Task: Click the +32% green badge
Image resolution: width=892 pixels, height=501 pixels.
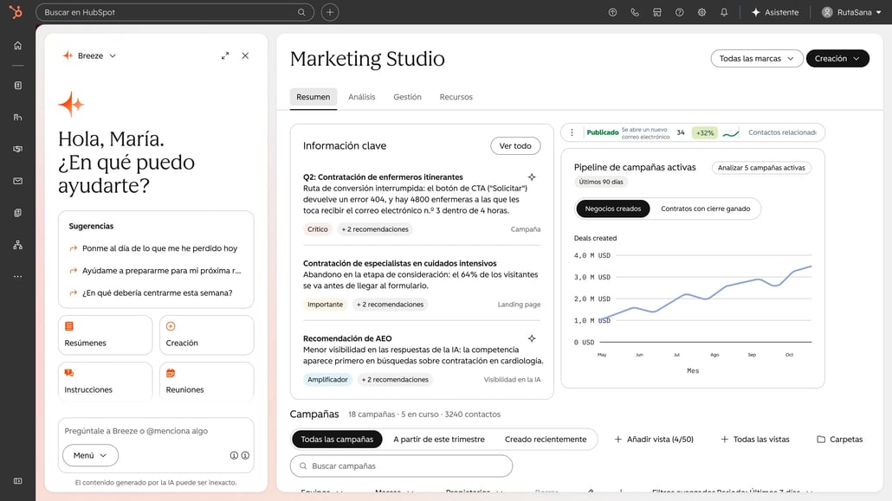Action: (705, 132)
